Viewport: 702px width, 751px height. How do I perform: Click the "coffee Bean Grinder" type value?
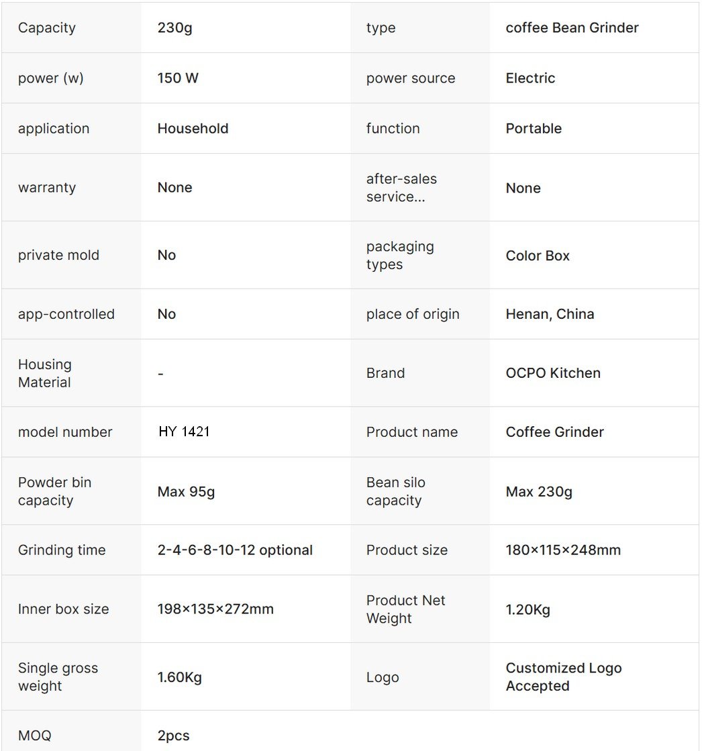point(572,28)
